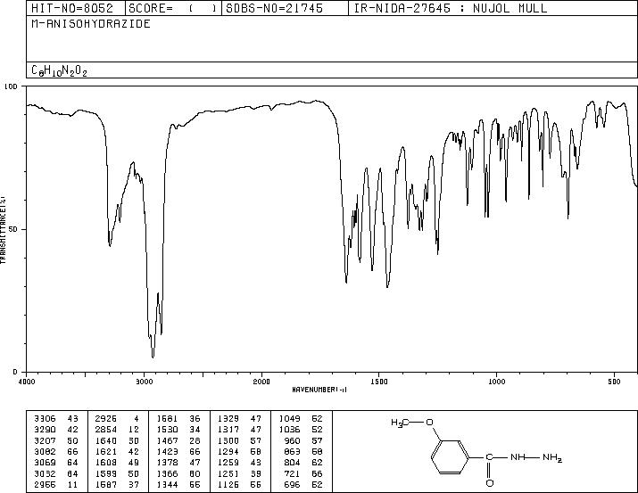Click the SCORE field in header
This screenshot has width=638, height=493.
point(173,8)
